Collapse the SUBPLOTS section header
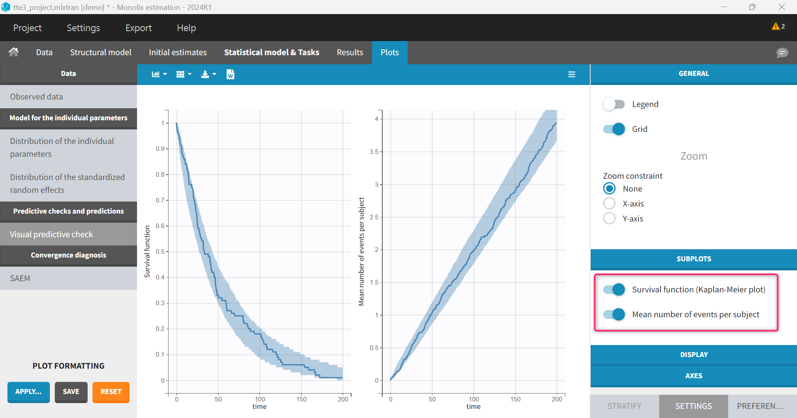The image size is (797, 418). coord(694,259)
